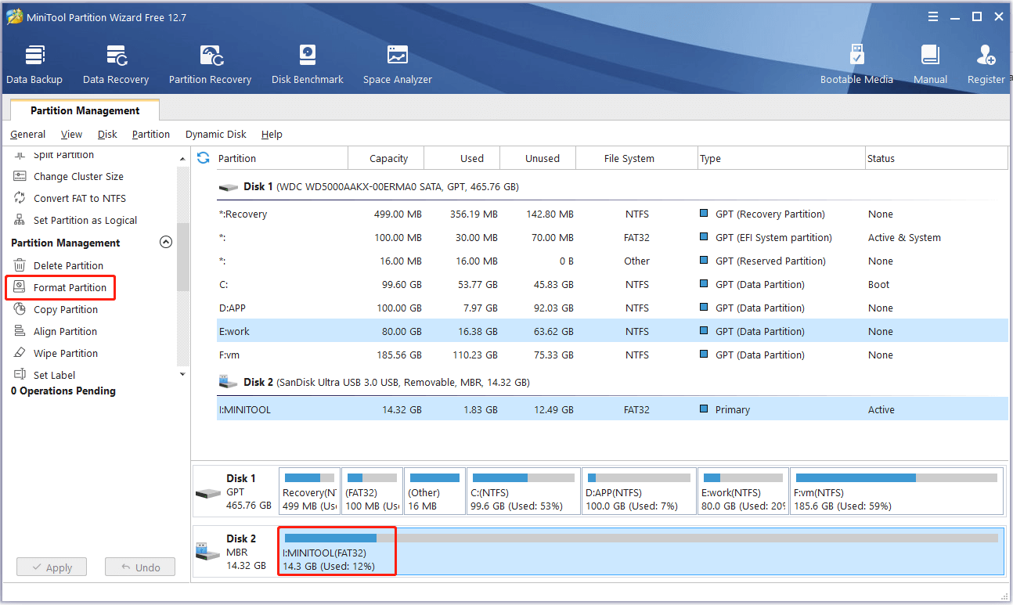The height and width of the screenshot is (605, 1013).
Task: Select the C:(NTFS) block in disk map
Action: pyautogui.click(x=524, y=491)
